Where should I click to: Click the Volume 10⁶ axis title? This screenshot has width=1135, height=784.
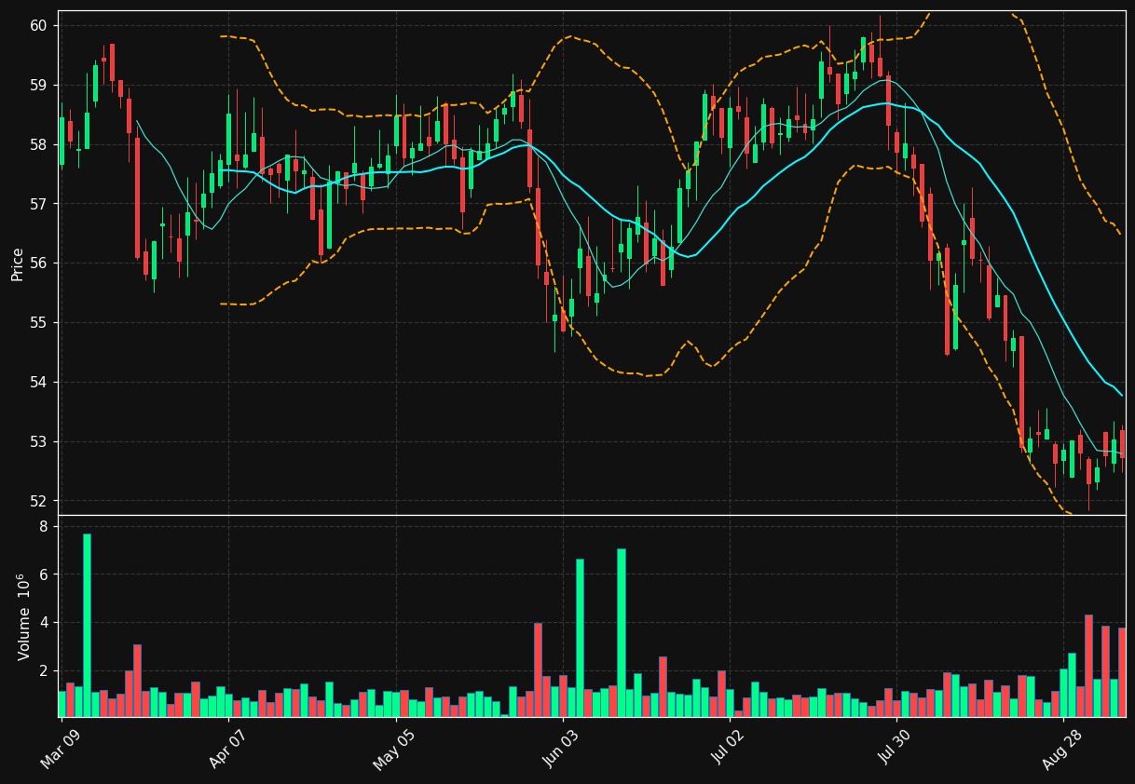coord(24,617)
